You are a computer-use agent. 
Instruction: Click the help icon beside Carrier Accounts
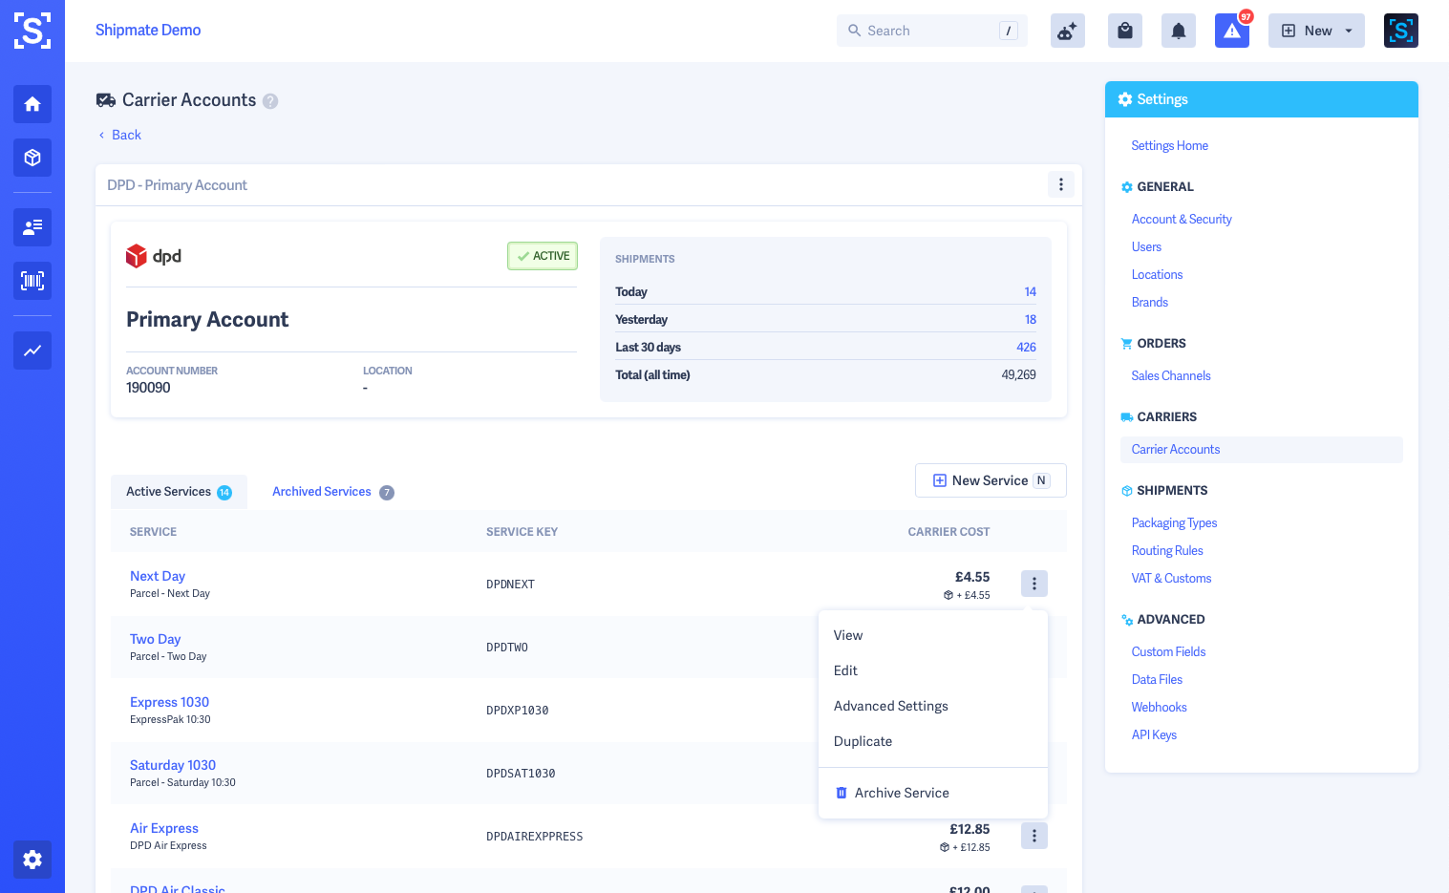click(270, 101)
